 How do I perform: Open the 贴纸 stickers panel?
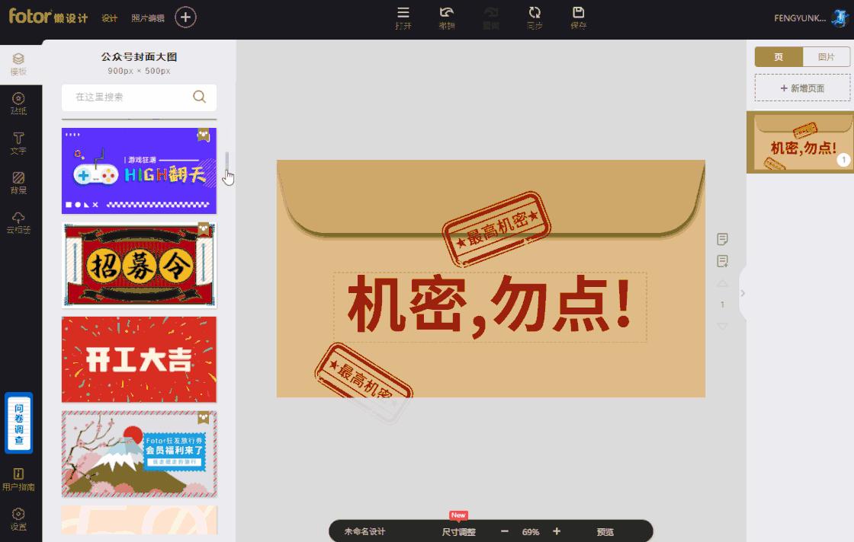(x=18, y=104)
